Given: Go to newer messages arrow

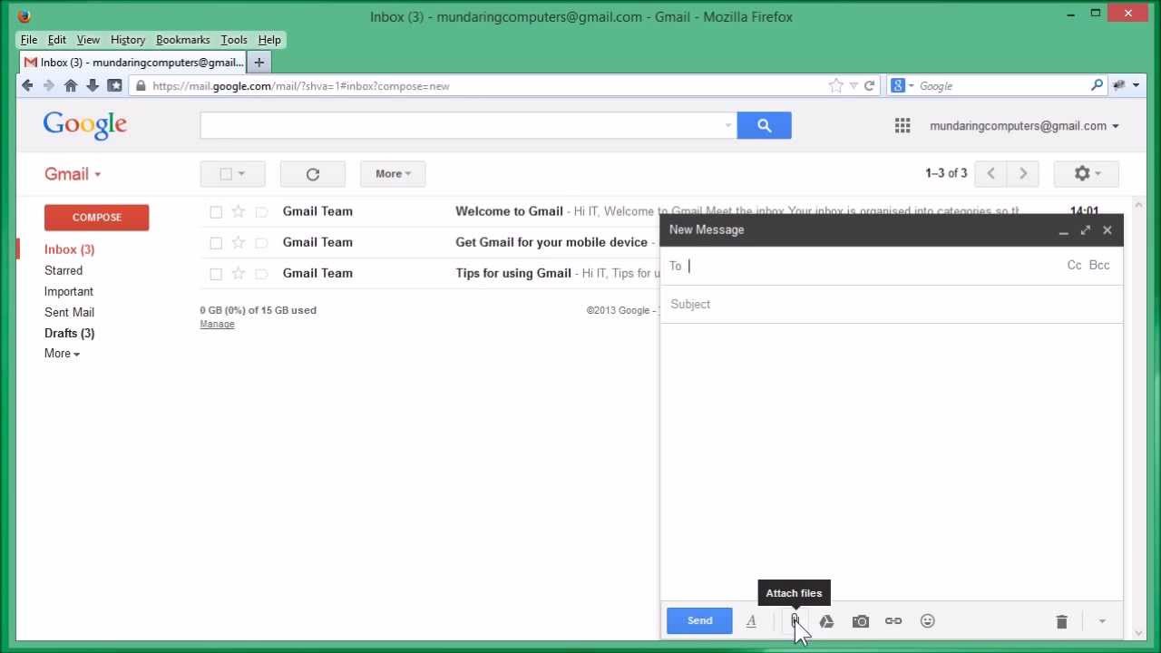Looking at the screenshot, I should 991,173.
